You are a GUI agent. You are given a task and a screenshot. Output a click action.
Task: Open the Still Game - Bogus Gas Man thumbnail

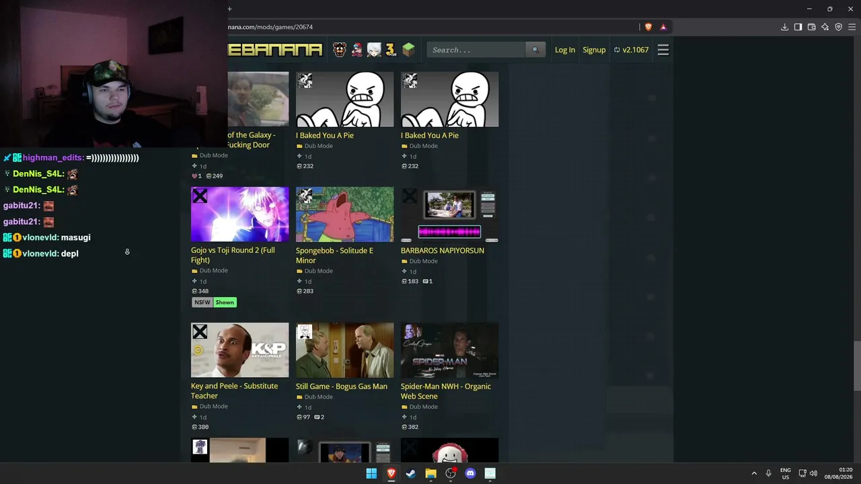[345, 350]
